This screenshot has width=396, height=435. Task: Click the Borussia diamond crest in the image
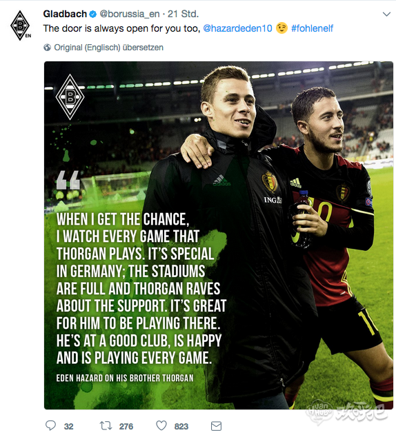coord(70,97)
